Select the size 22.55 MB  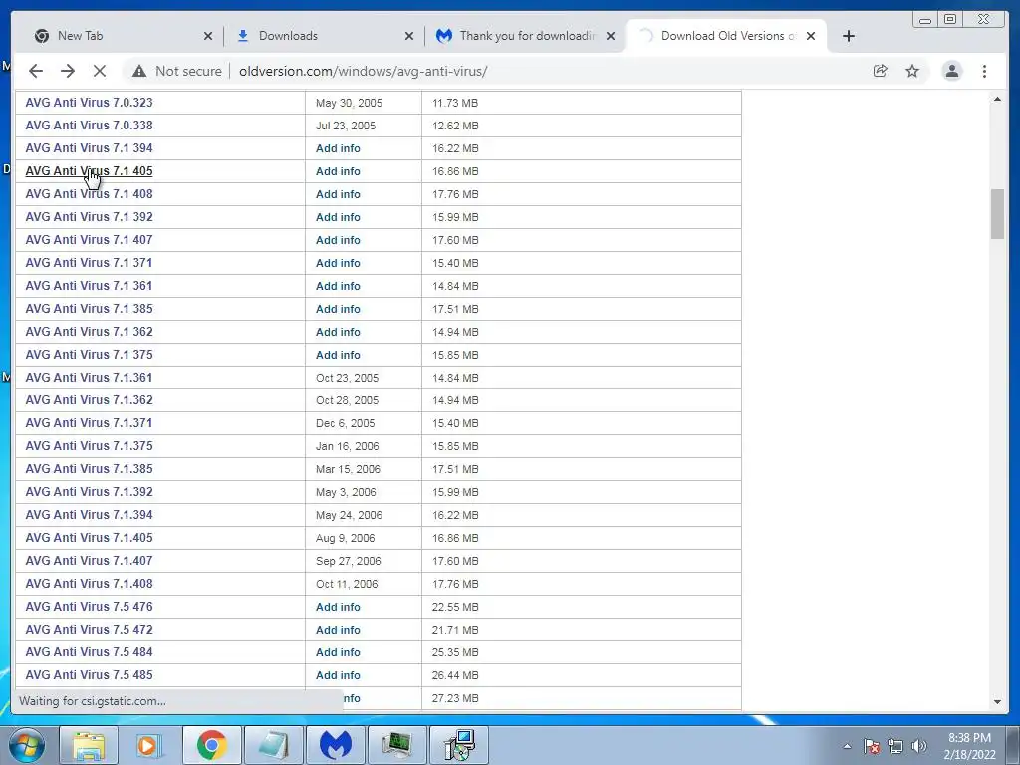tap(455, 607)
